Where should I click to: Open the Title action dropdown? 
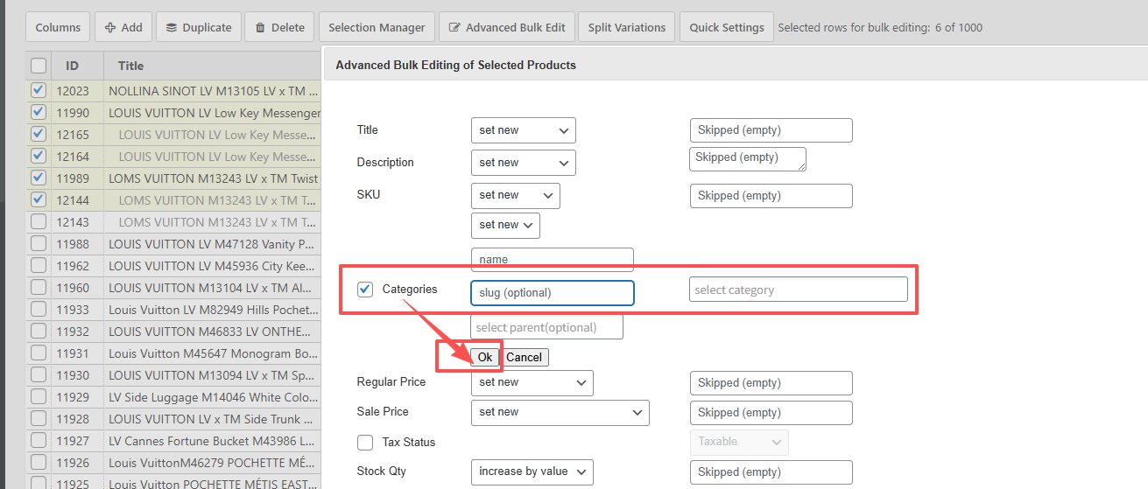coord(523,130)
